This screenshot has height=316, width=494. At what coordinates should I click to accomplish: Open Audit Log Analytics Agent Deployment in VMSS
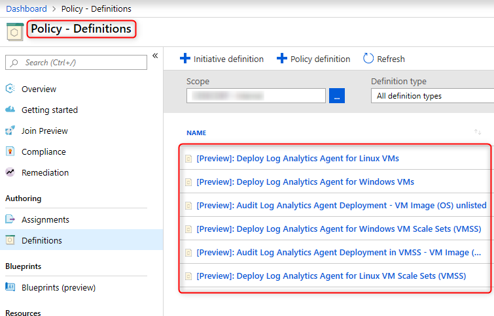point(339,253)
